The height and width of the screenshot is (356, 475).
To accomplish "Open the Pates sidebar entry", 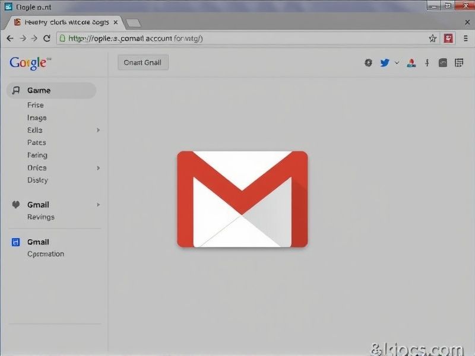I will (37, 142).
